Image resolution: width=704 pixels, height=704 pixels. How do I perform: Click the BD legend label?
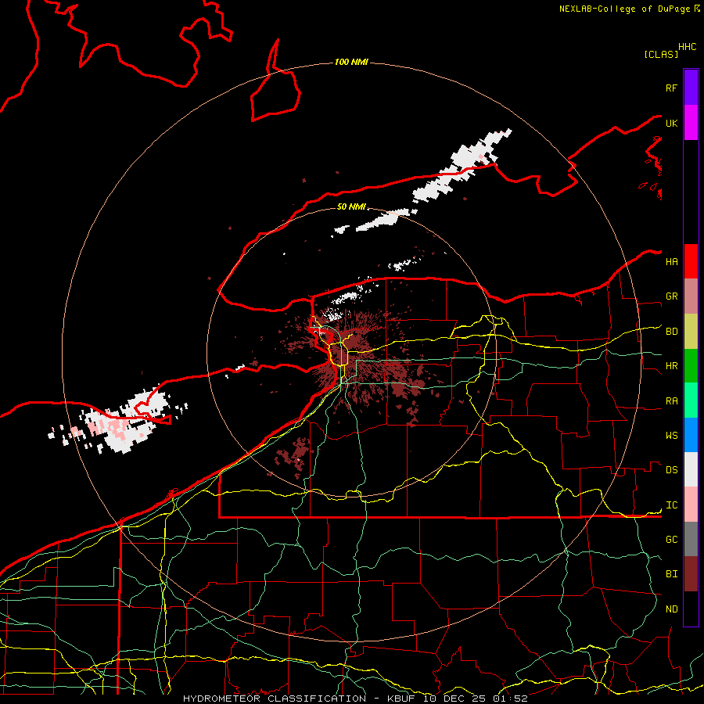click(671, 332)
